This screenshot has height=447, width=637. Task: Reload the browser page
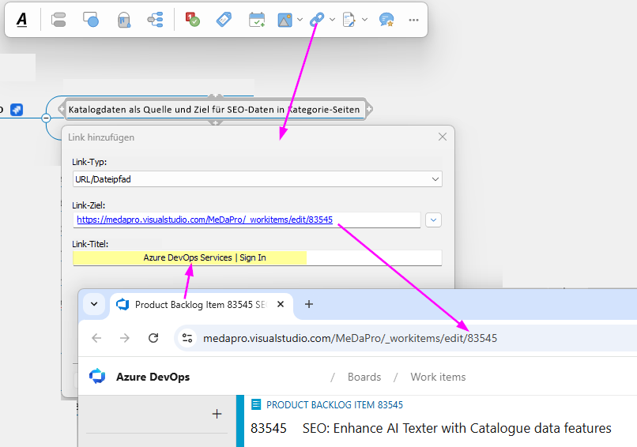click(153, 338)
